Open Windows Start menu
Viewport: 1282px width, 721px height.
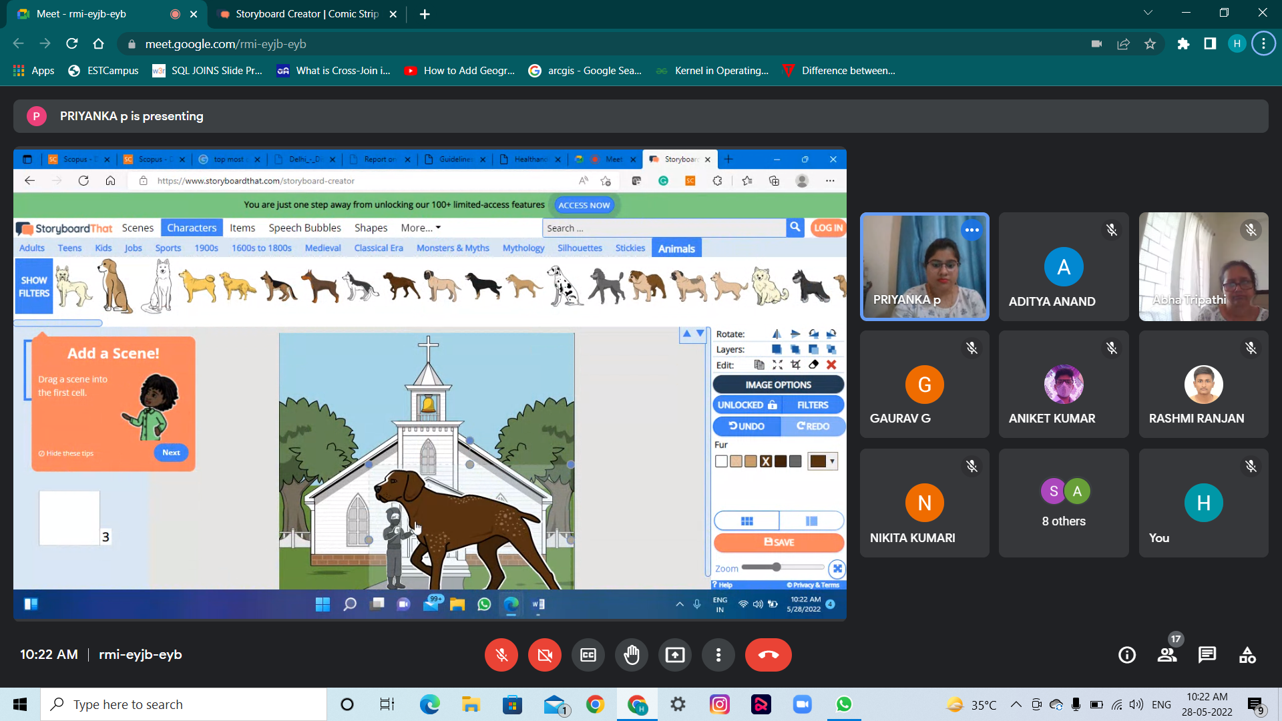click(20, 704)
